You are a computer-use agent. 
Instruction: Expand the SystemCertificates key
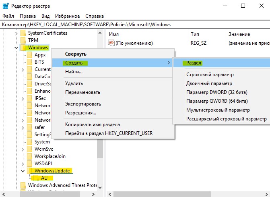[x=16, y=33]
